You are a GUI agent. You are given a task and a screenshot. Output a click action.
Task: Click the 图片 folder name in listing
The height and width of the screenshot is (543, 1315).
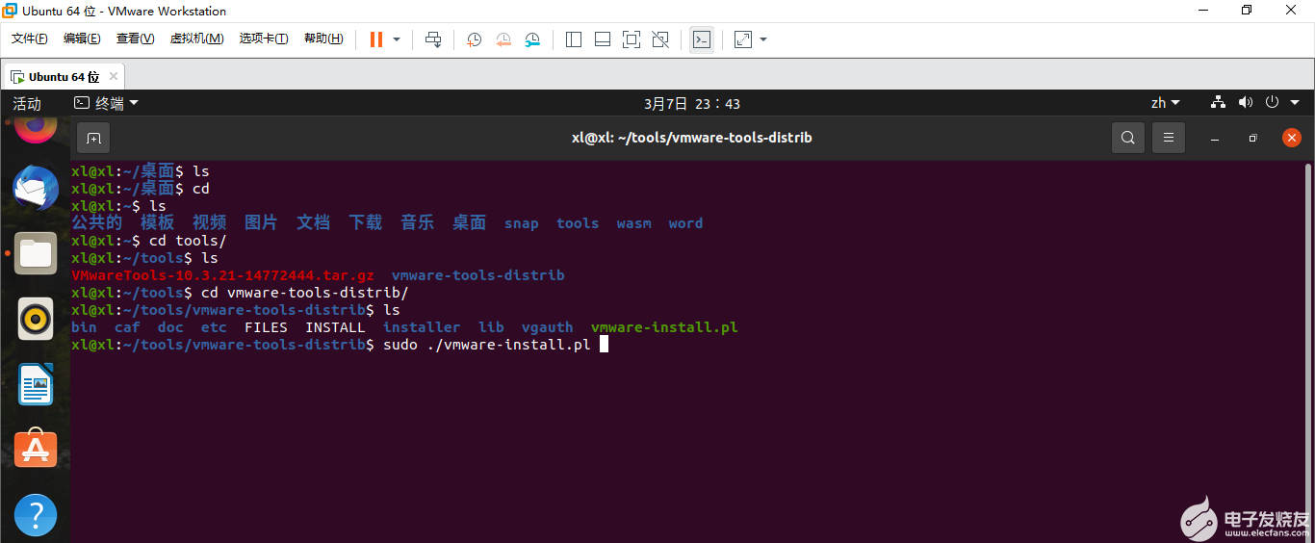point(261,223)
